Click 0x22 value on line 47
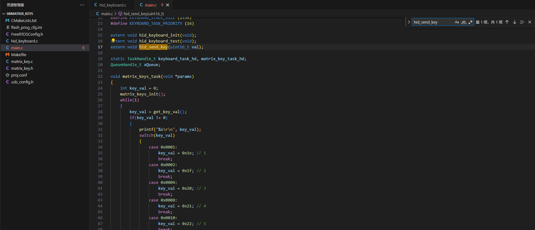 [187, 224]
